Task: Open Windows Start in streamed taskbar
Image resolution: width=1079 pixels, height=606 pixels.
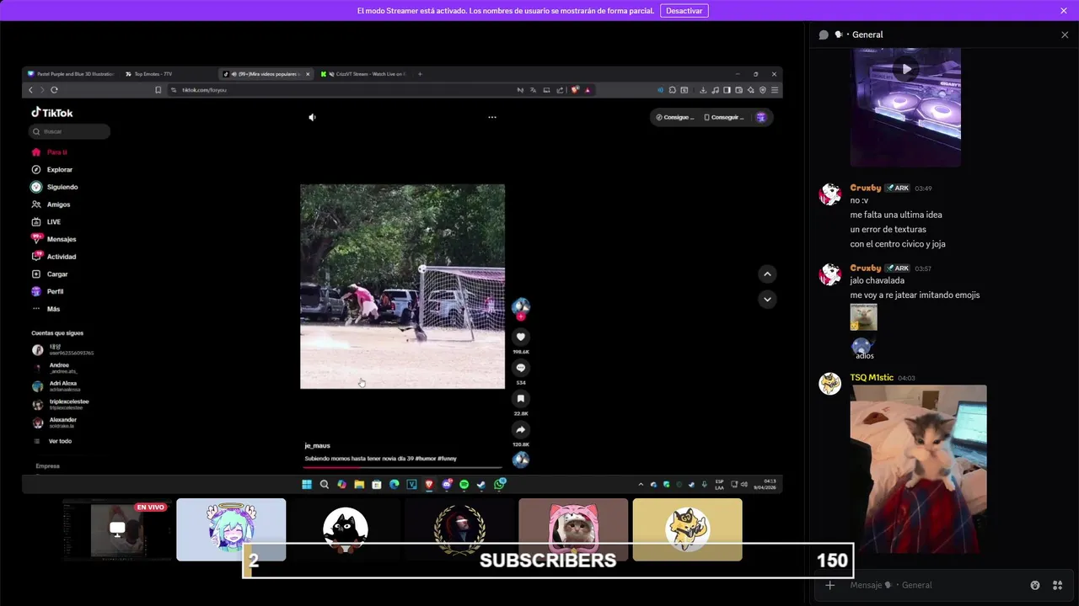Action: click(307, 484)
